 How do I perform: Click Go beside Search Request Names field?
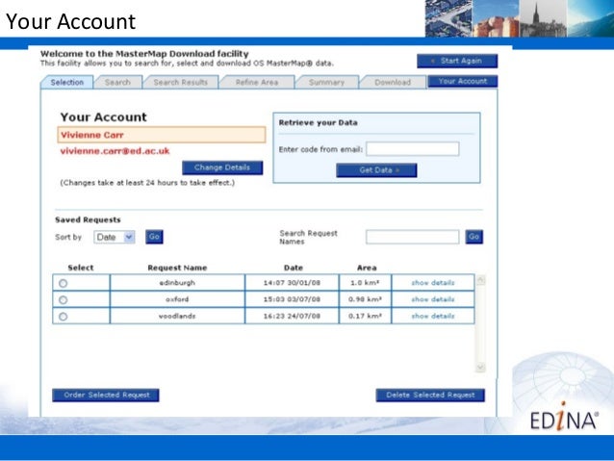tap(473, 237)
